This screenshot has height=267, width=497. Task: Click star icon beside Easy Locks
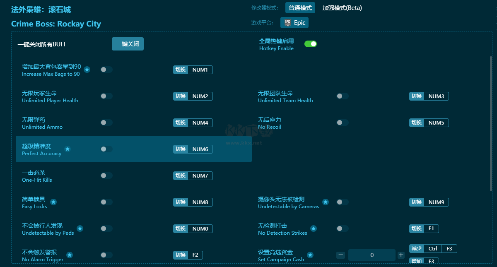tap(53, 202)
